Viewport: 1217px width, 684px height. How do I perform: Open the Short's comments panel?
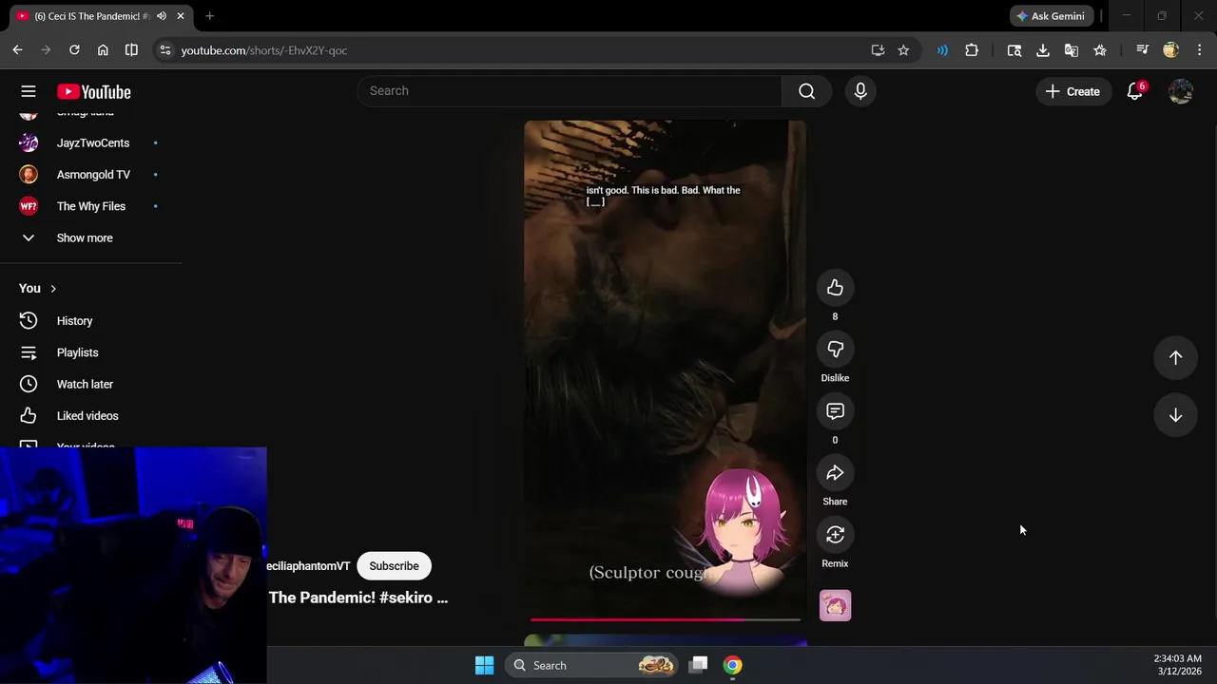point(835,411)
